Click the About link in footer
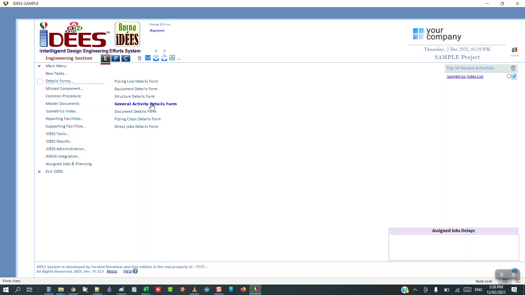 click(112, 271)
